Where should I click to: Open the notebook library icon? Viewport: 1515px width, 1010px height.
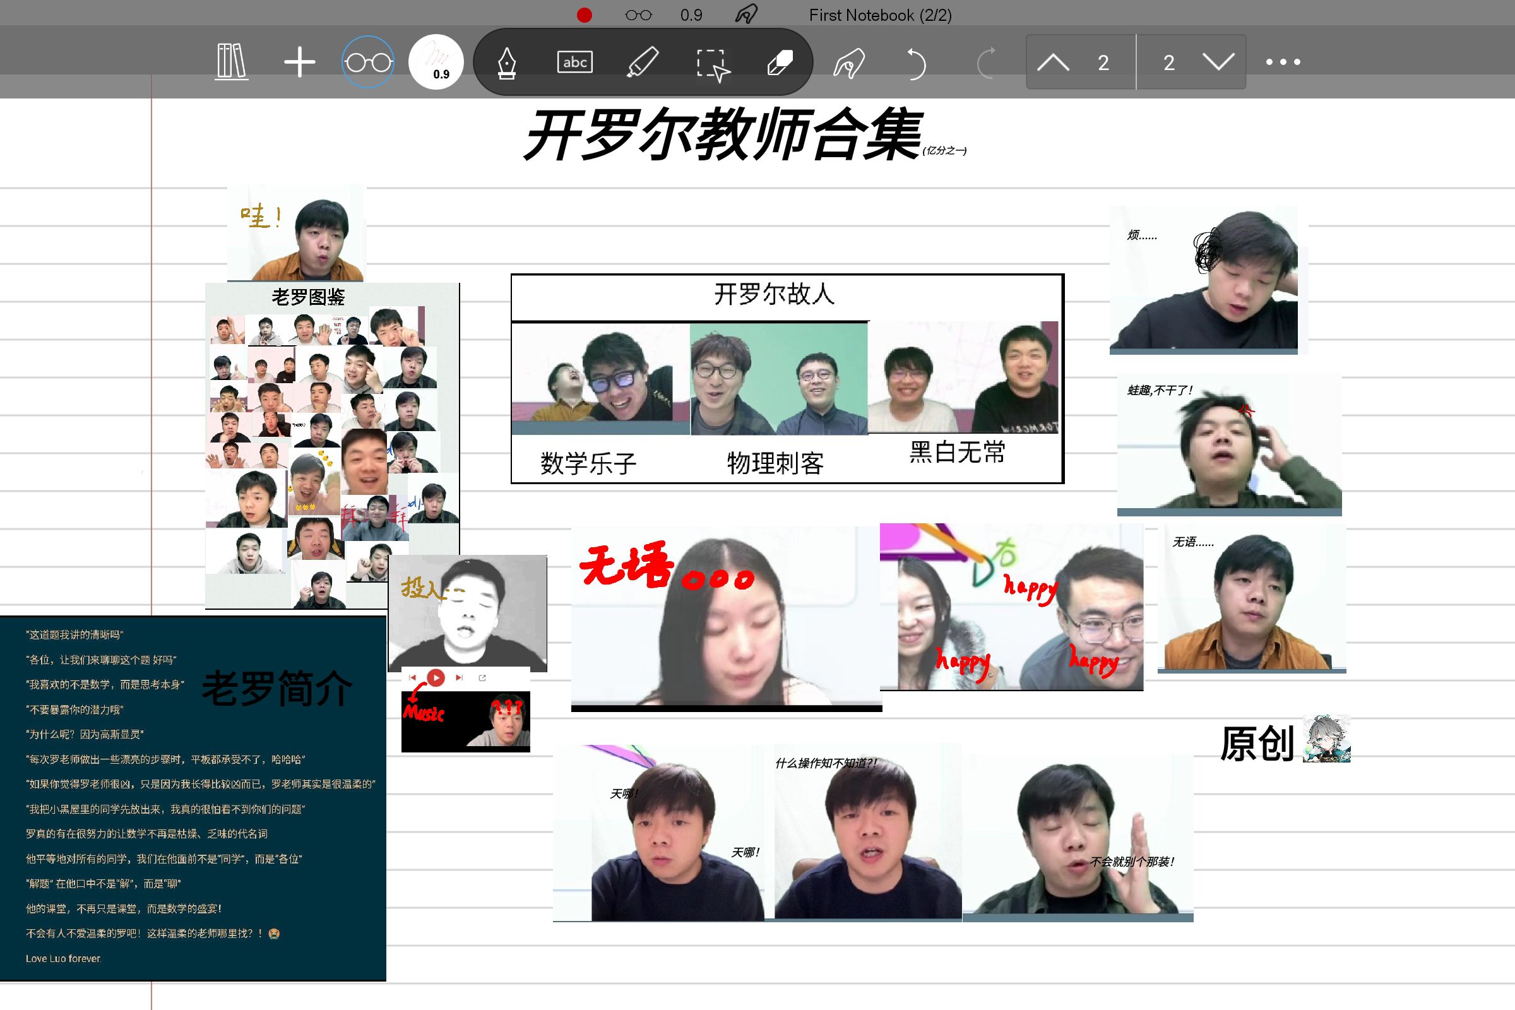(231, 62)
